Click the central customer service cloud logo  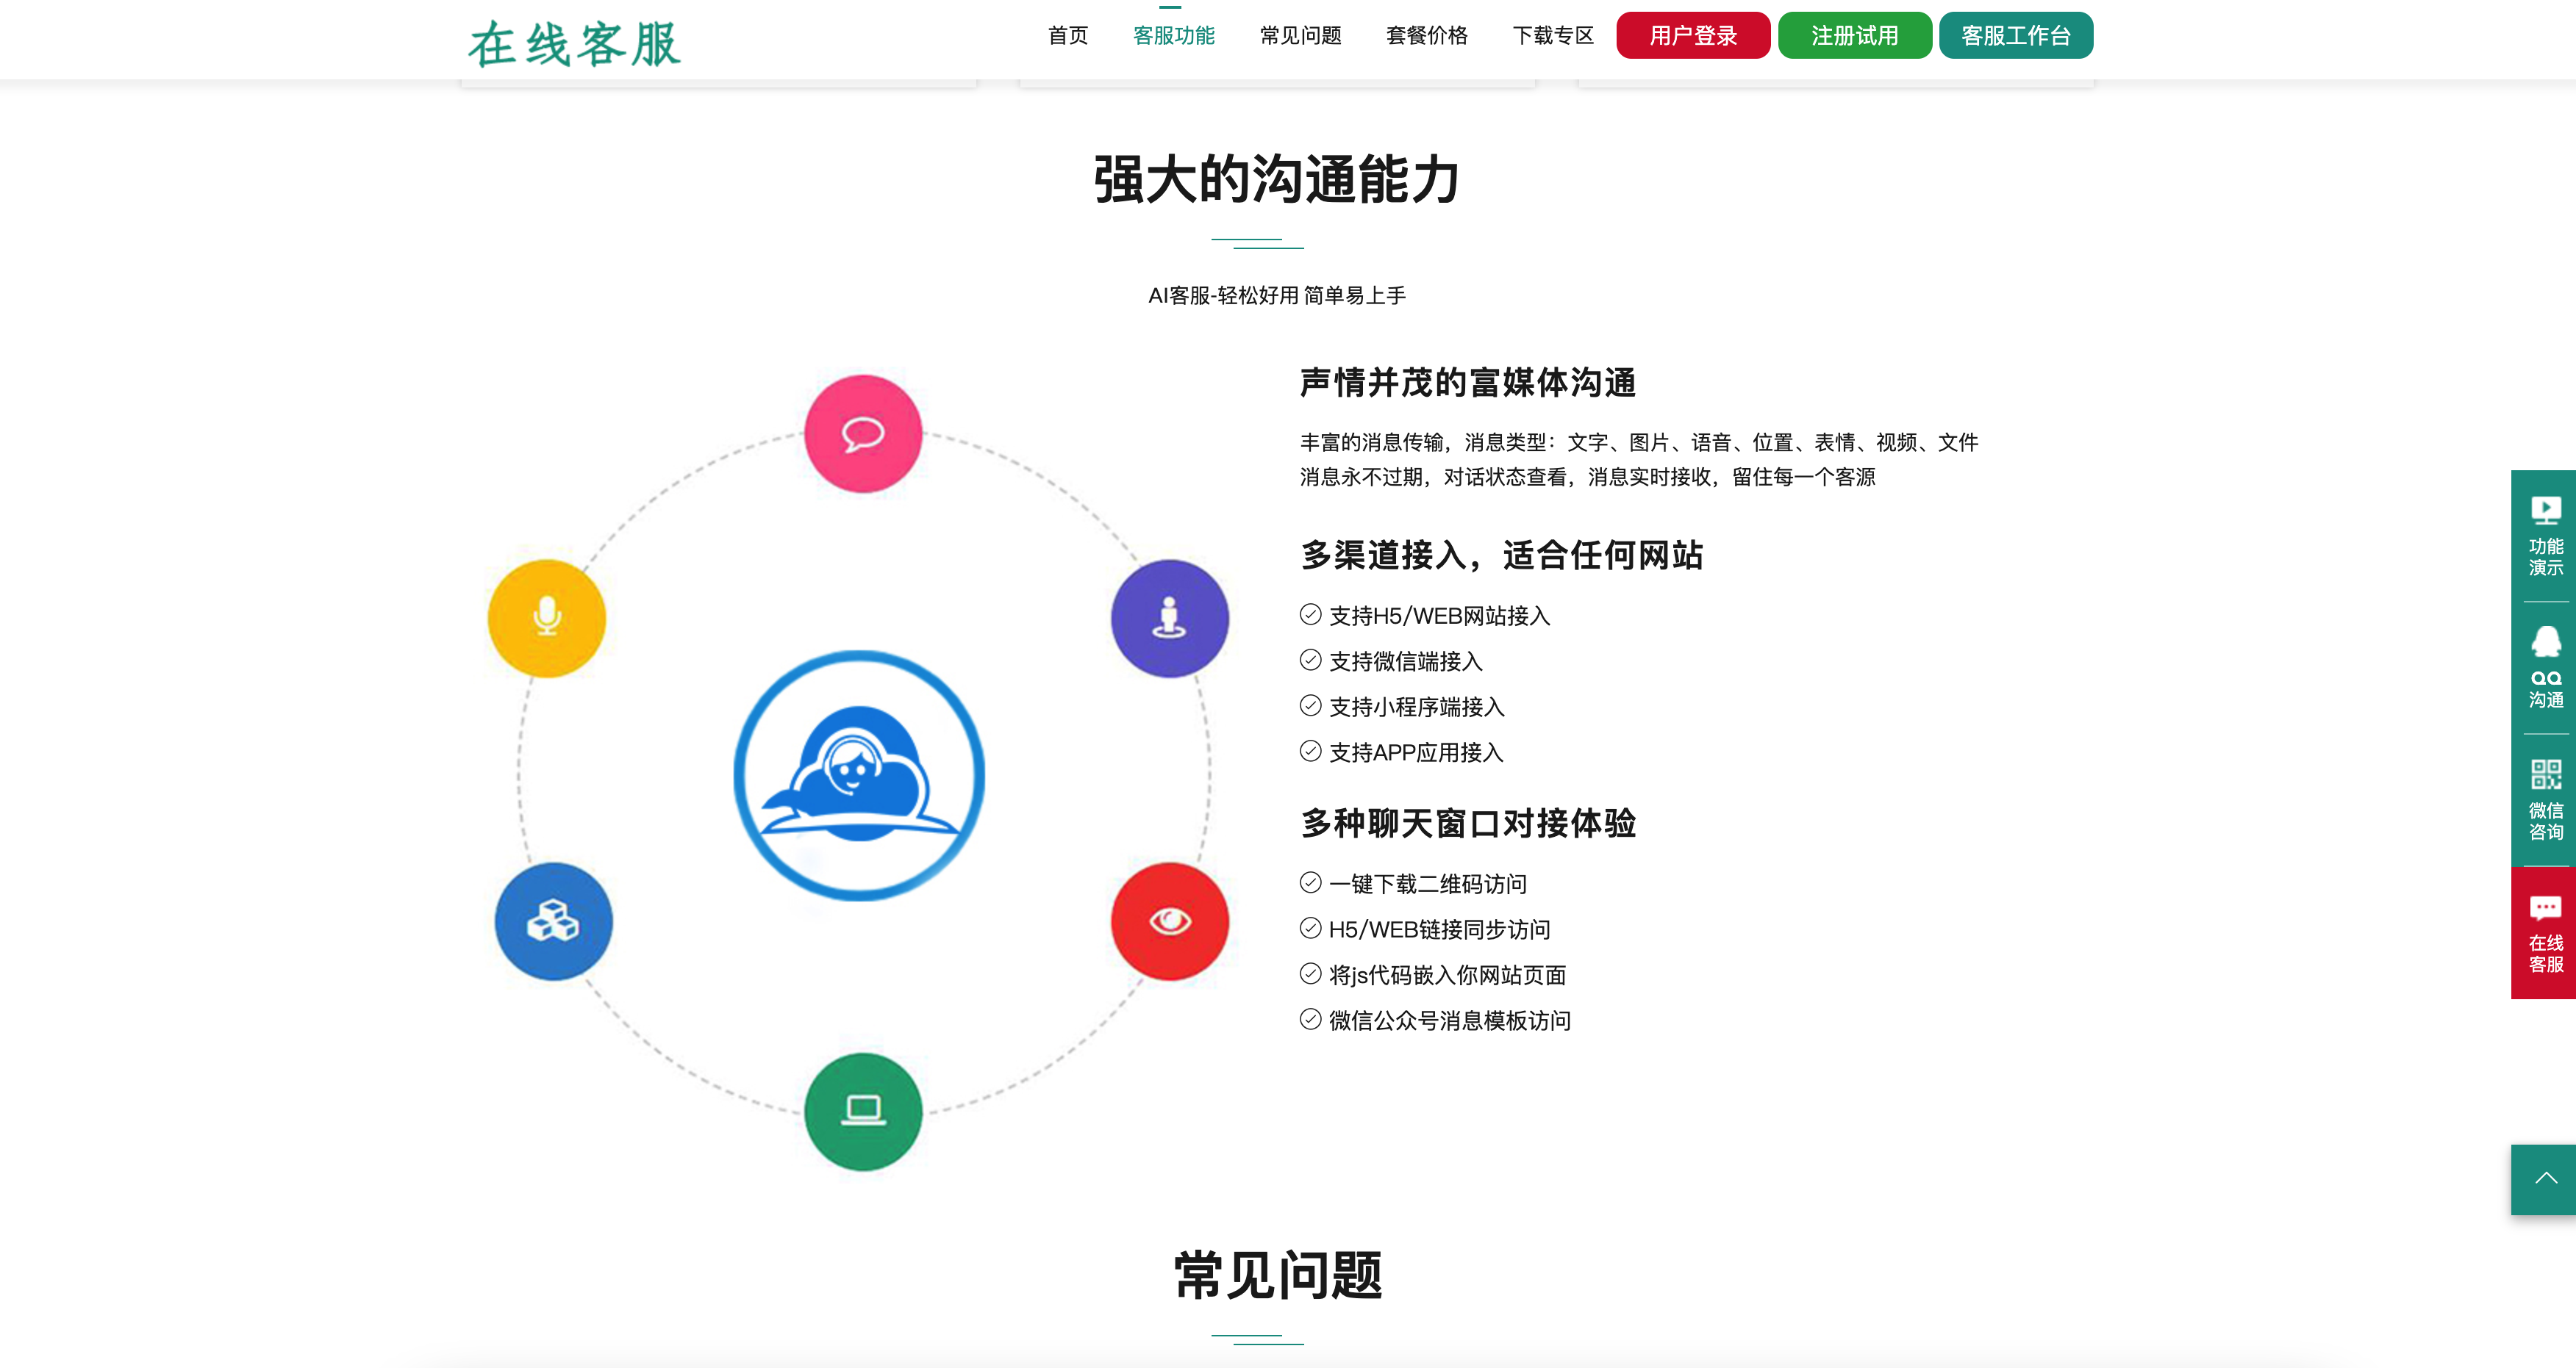[x=859, y=775]
